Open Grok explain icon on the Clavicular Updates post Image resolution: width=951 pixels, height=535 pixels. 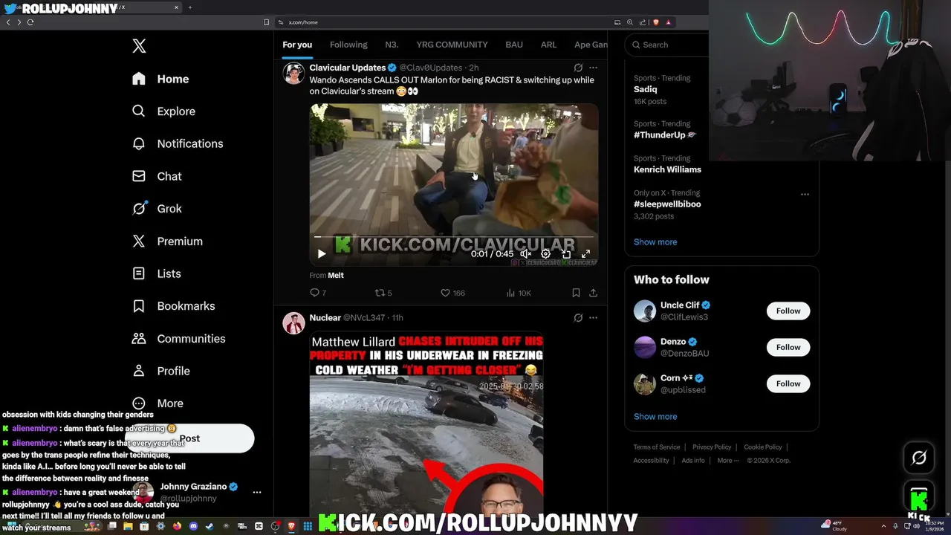[578, 68]
